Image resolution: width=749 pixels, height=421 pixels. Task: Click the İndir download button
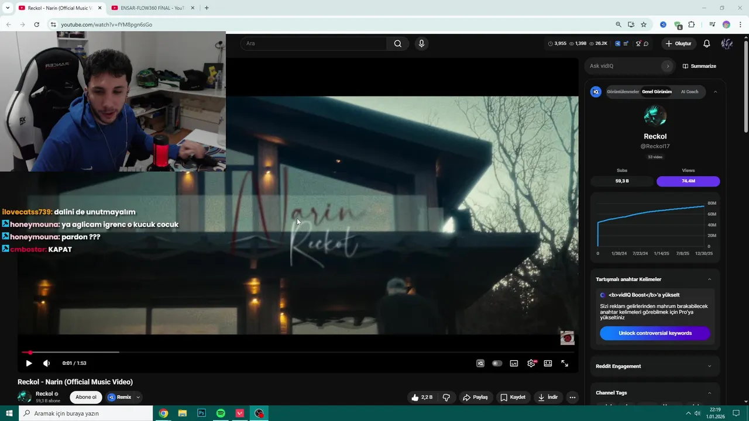click(x=548, y=397)
